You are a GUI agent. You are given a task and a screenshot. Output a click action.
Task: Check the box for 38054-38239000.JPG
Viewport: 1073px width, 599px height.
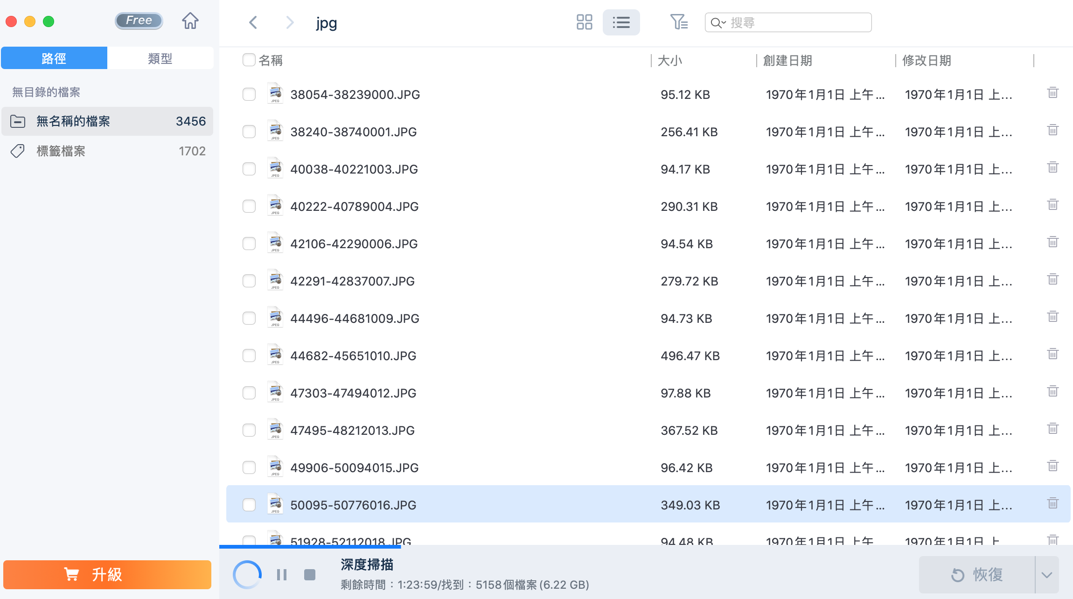[x=249, y=94]
